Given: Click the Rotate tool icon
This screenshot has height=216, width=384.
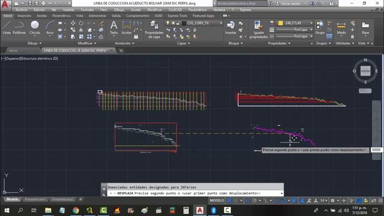Looking at the screenshot, I should click(81, 23).
